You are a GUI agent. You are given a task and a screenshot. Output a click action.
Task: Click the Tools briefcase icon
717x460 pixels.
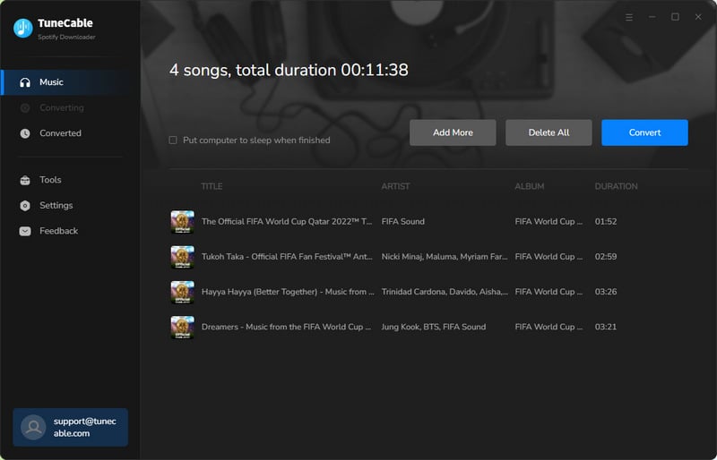coord(25,180)
